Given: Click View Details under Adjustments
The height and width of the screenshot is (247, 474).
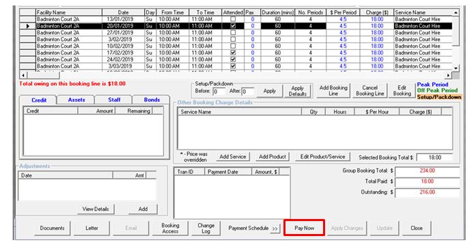Looking at the screenshot, I should (96, 209).
